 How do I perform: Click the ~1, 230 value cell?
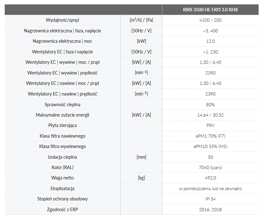coord(210,52)
